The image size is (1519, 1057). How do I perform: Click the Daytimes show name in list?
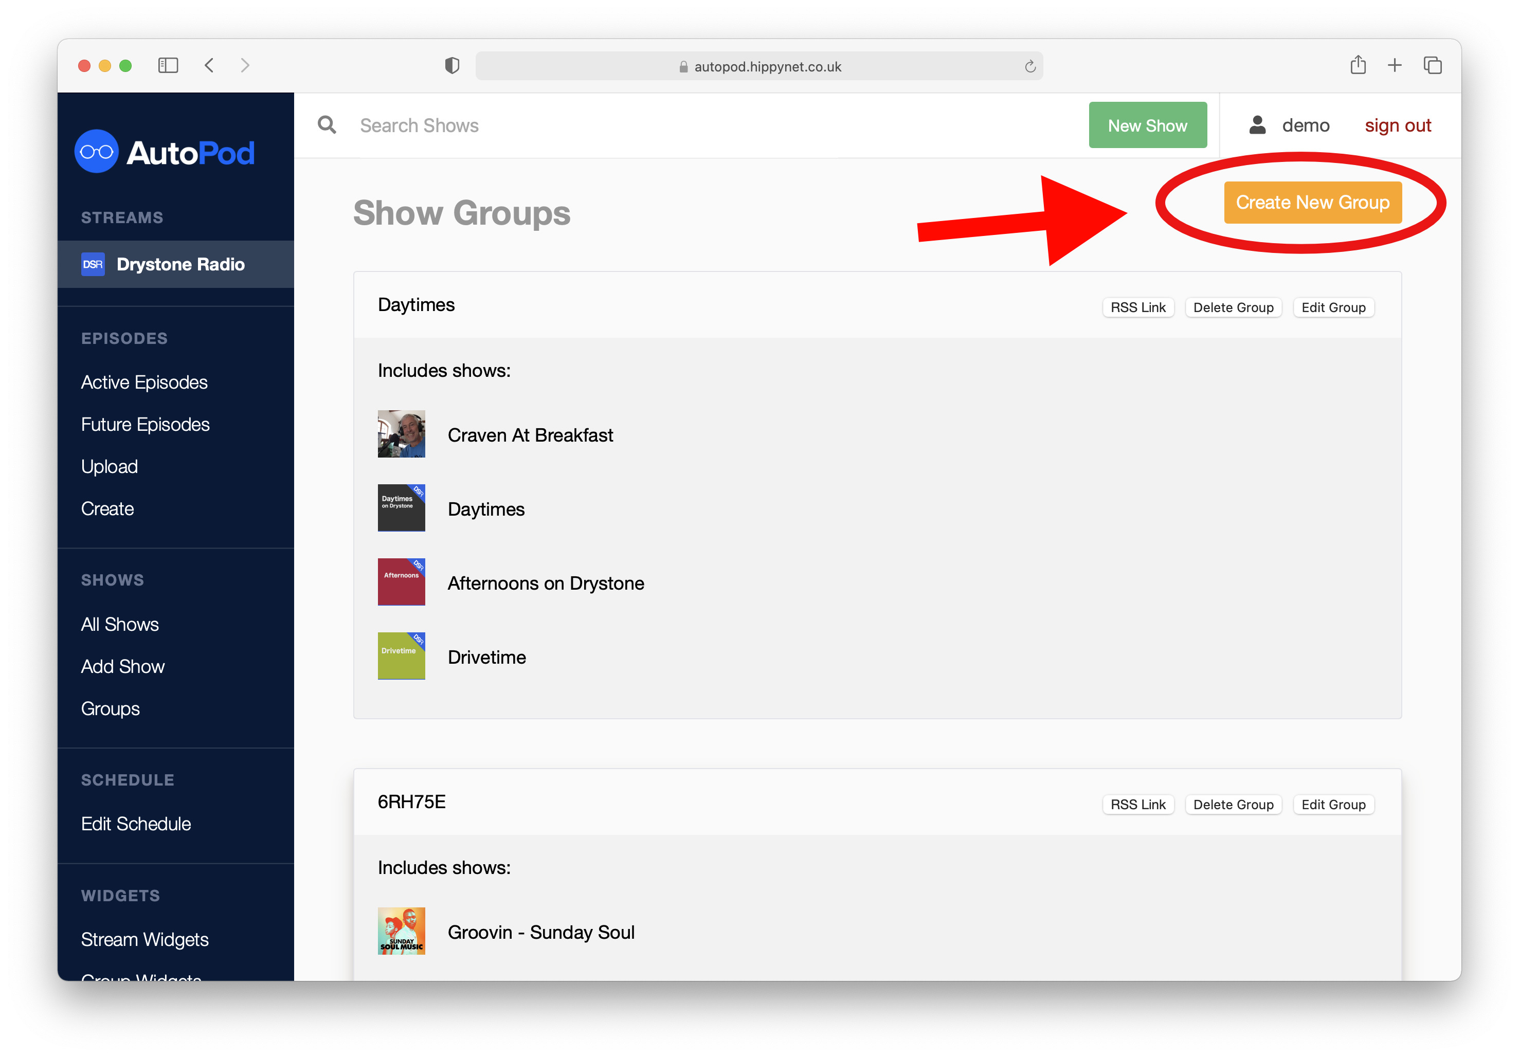click(486, 509)
